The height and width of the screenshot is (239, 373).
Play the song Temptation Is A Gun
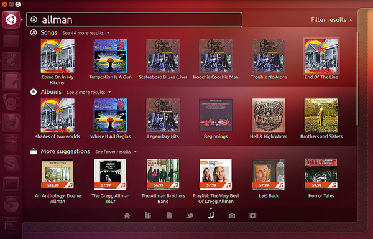point(111,60)
